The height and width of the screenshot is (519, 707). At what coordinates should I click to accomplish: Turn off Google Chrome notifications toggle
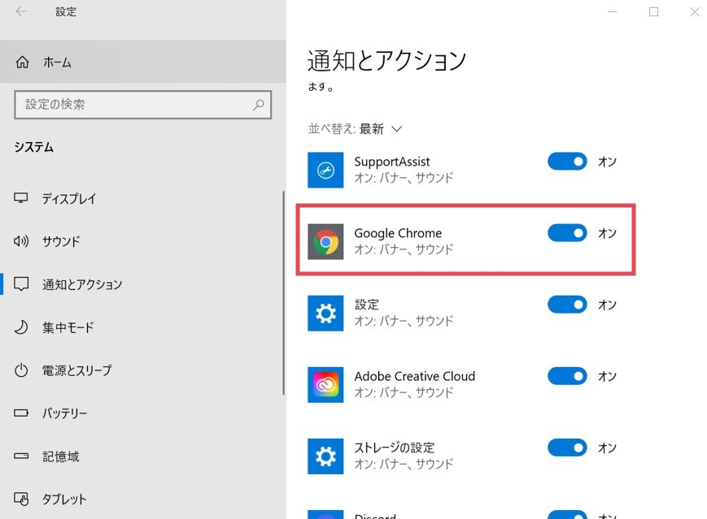567,233
